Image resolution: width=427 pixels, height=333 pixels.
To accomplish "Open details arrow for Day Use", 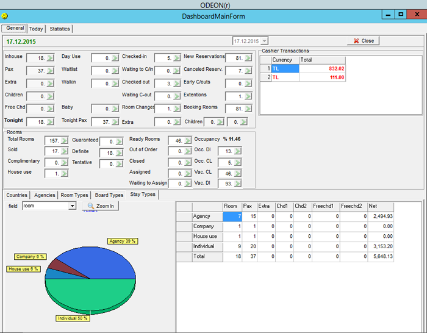I will tap(115, 58).
